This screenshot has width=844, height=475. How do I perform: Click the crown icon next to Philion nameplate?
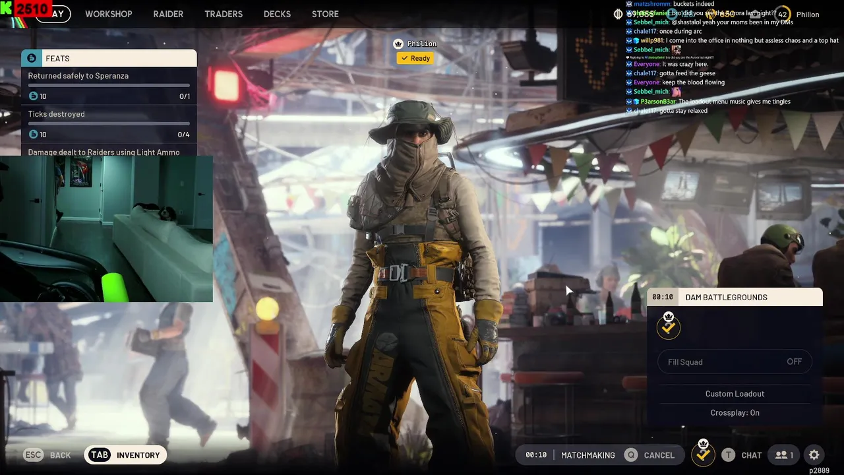(x=398, y=44)
